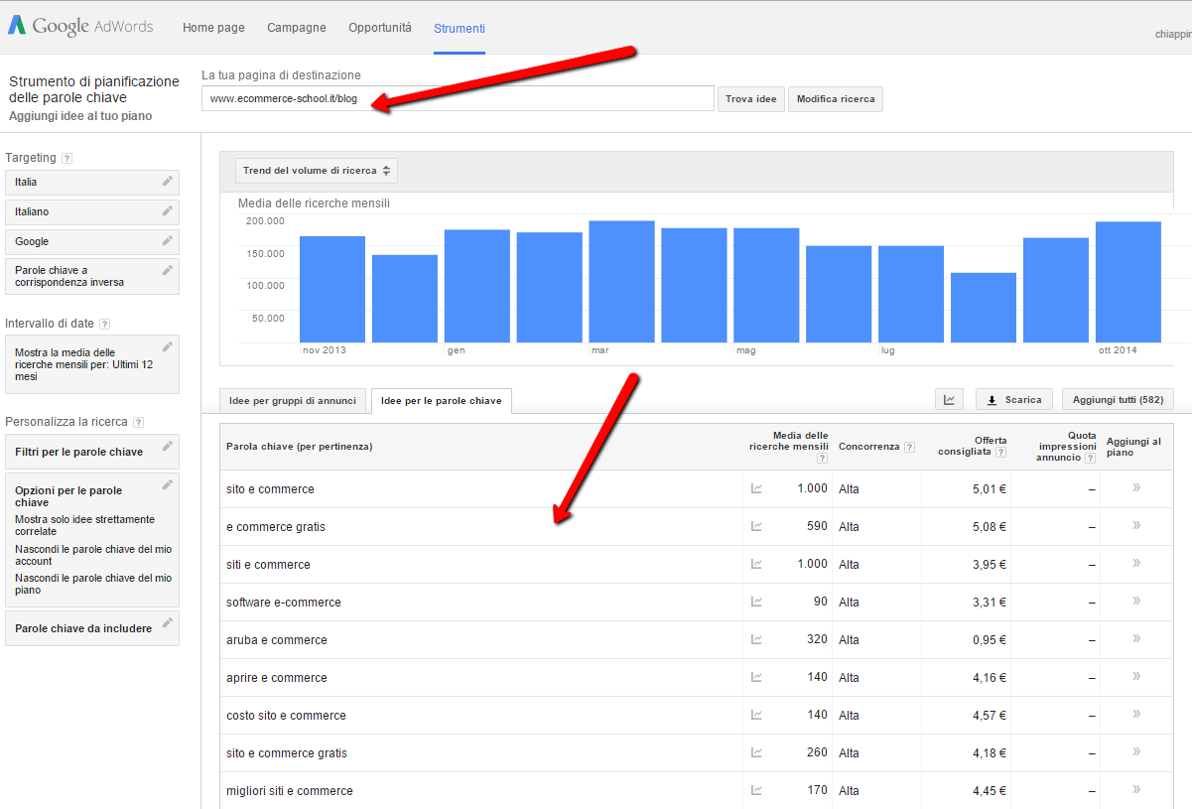Open 'Trend del volume di ricerca' dropdown
The width and height of the screenshot is (1192, 809).
click(317, 171)
